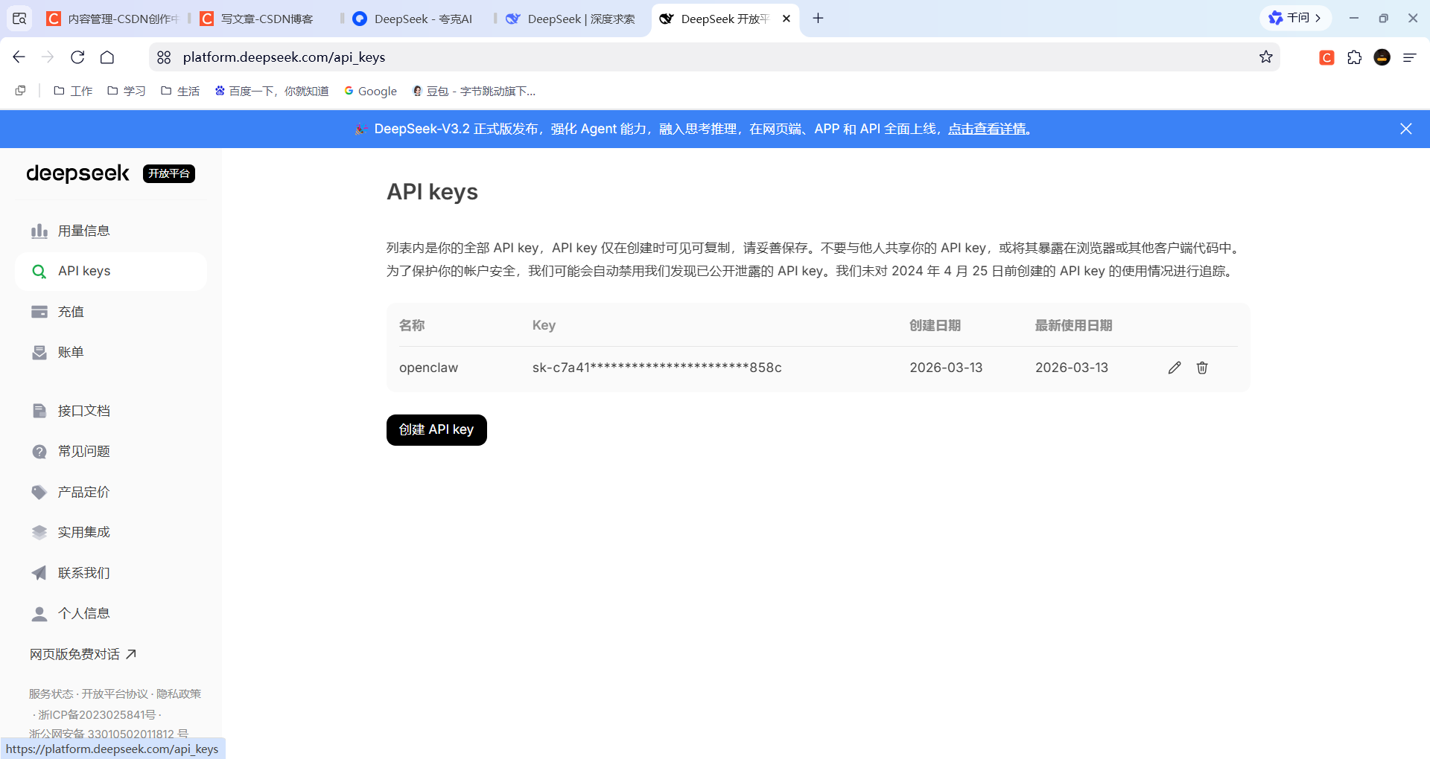The image size is (1430, 759).
Task: Select the 充值 recharge sidebar icon
Action: 71,311
